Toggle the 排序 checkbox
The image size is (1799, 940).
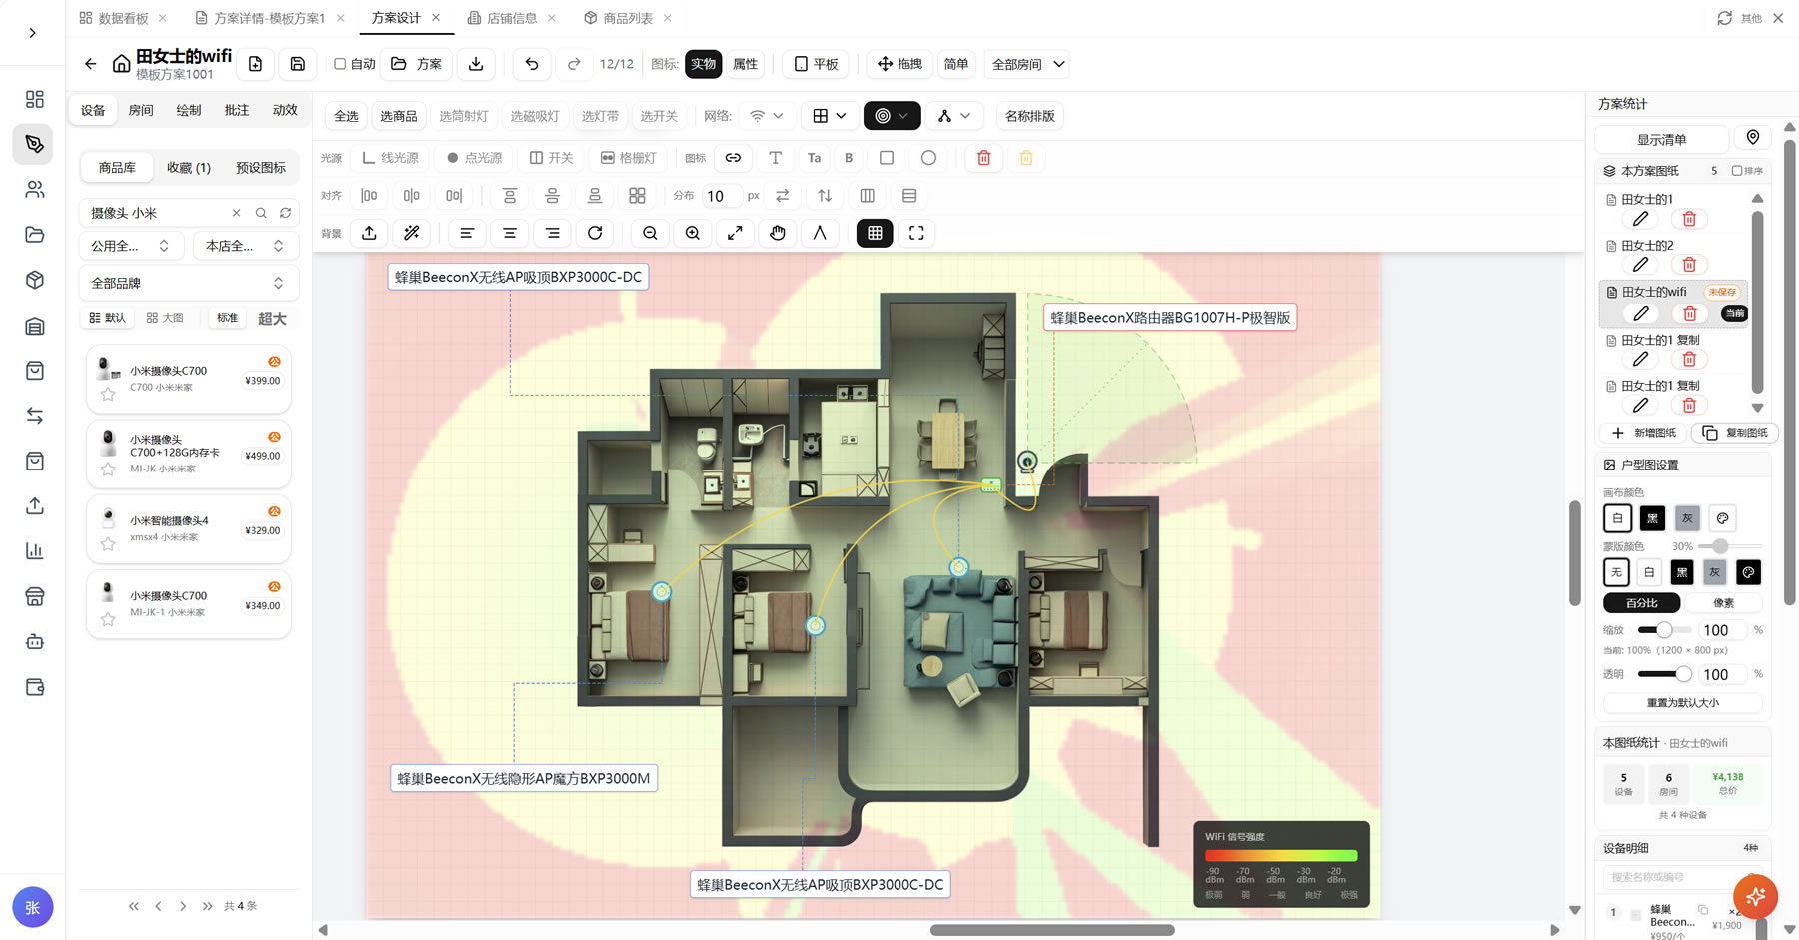point(1737,171)
